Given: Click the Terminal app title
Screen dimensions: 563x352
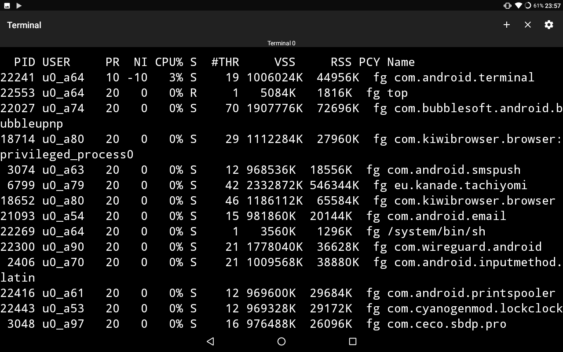Looking at the screenshot, I should (x=24, y=25).
